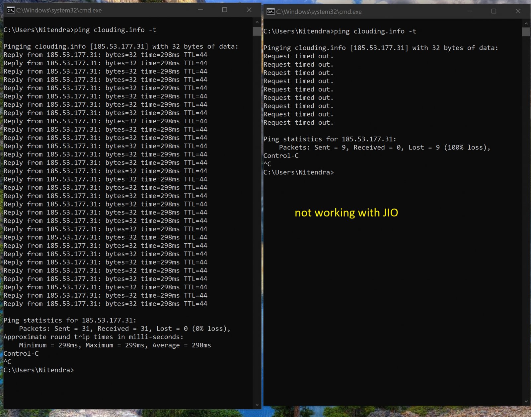Click 'C:\Users\Nitendra>' prompt in right window
The image size is (531, 417).
tap(298, 172)
